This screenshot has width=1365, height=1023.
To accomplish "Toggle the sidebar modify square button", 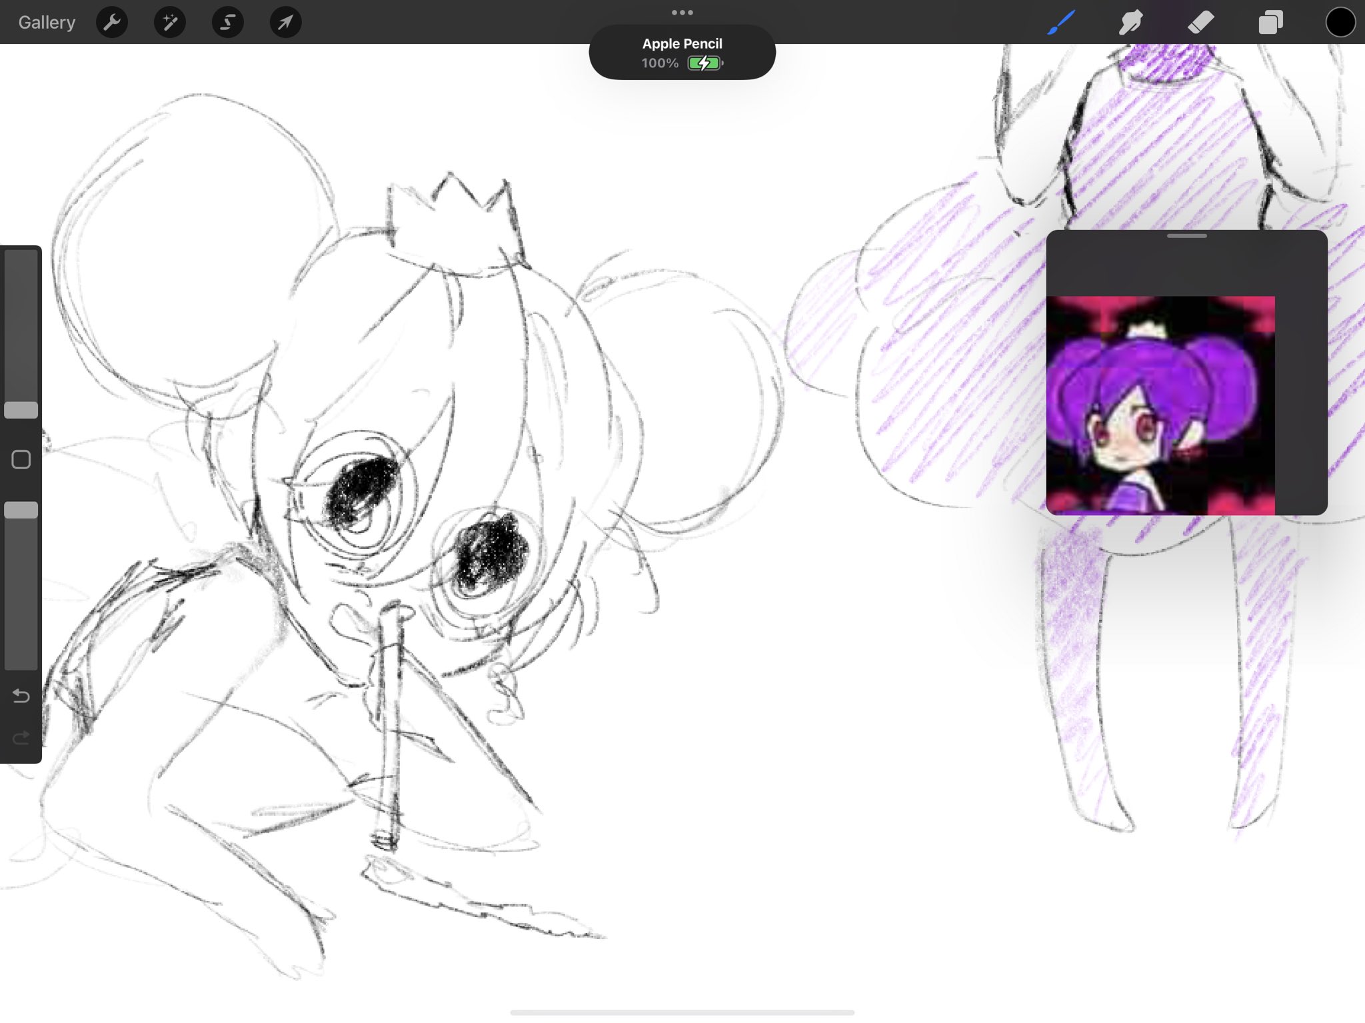I will click(21, 459).
